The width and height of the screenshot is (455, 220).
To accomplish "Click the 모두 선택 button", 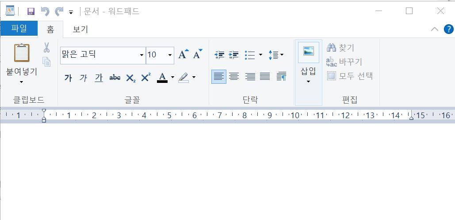I will tap(350, 76).
